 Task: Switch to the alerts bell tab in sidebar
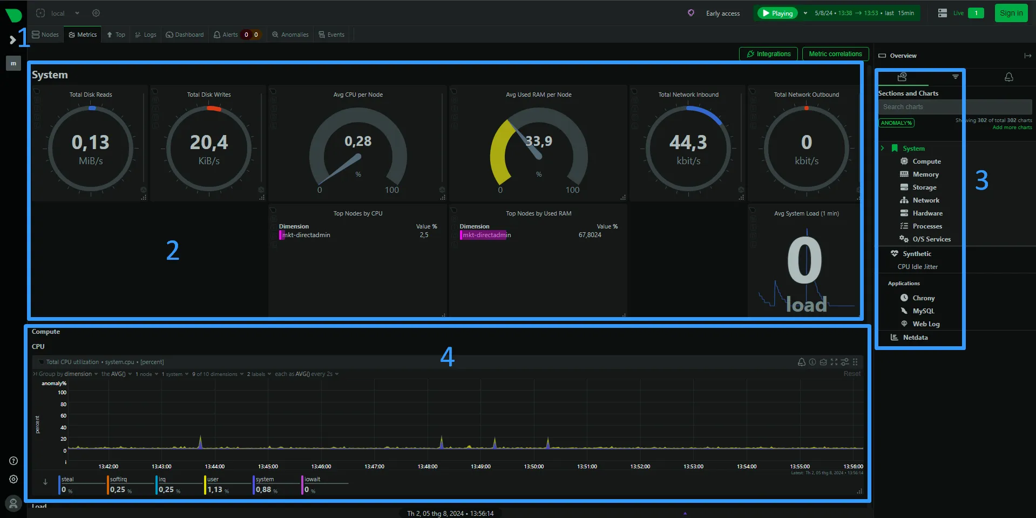[x=1008, y=77]
